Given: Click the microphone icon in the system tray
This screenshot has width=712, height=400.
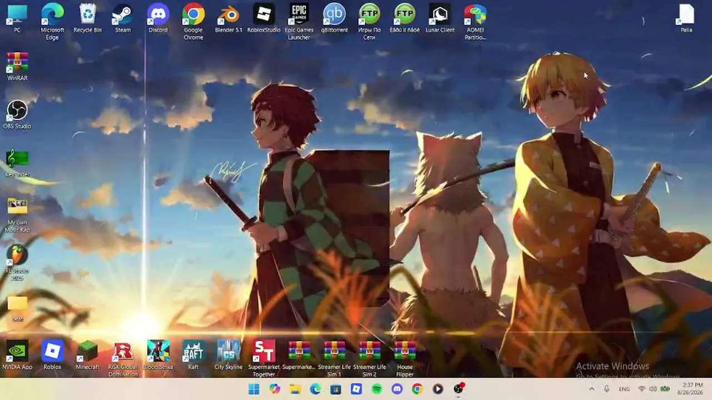Looking at the screenshot, I should point(606,389).
